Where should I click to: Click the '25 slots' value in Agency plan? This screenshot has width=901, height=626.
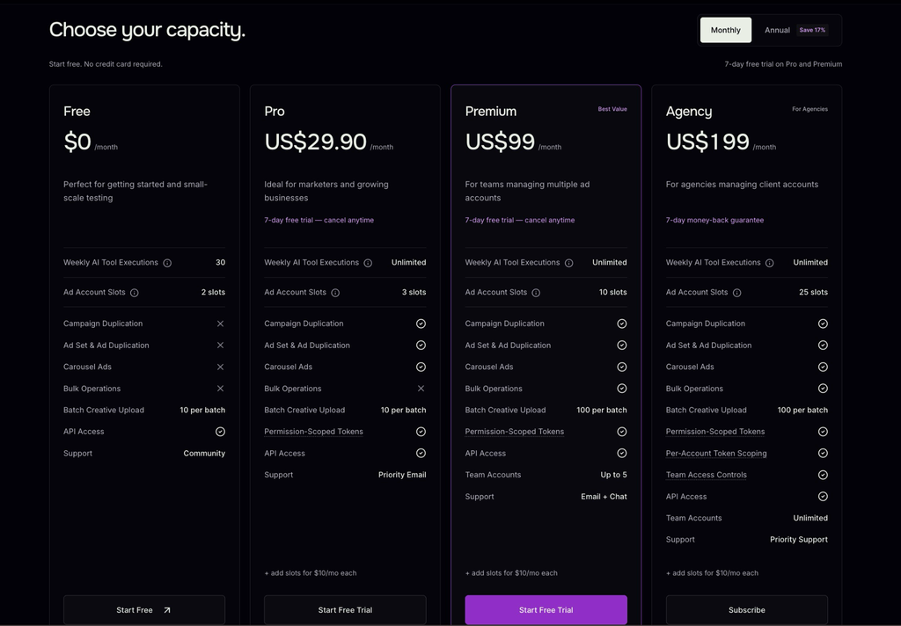point(813,292)
